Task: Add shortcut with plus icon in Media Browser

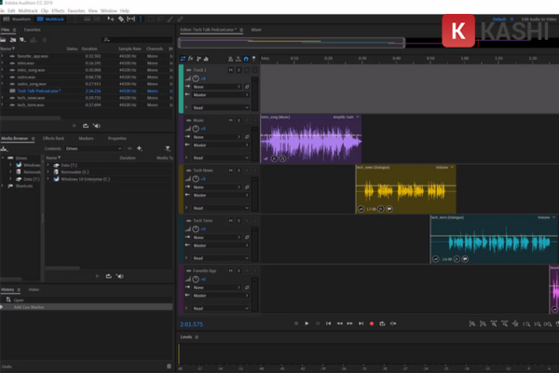Action: click(140, 148)
